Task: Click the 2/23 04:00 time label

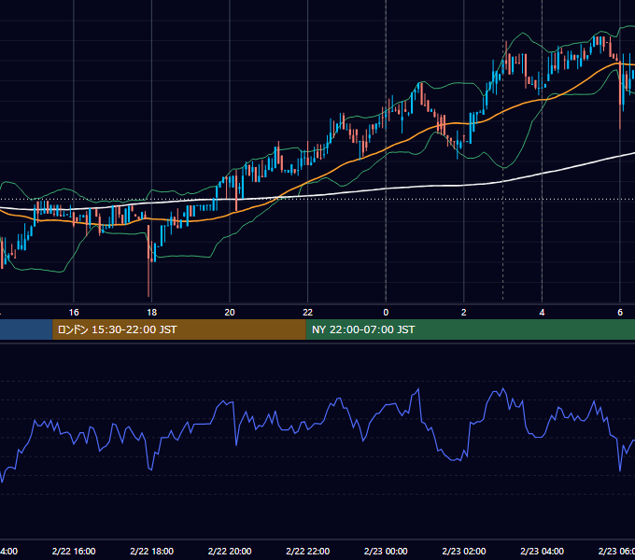Action: point(542,551)
